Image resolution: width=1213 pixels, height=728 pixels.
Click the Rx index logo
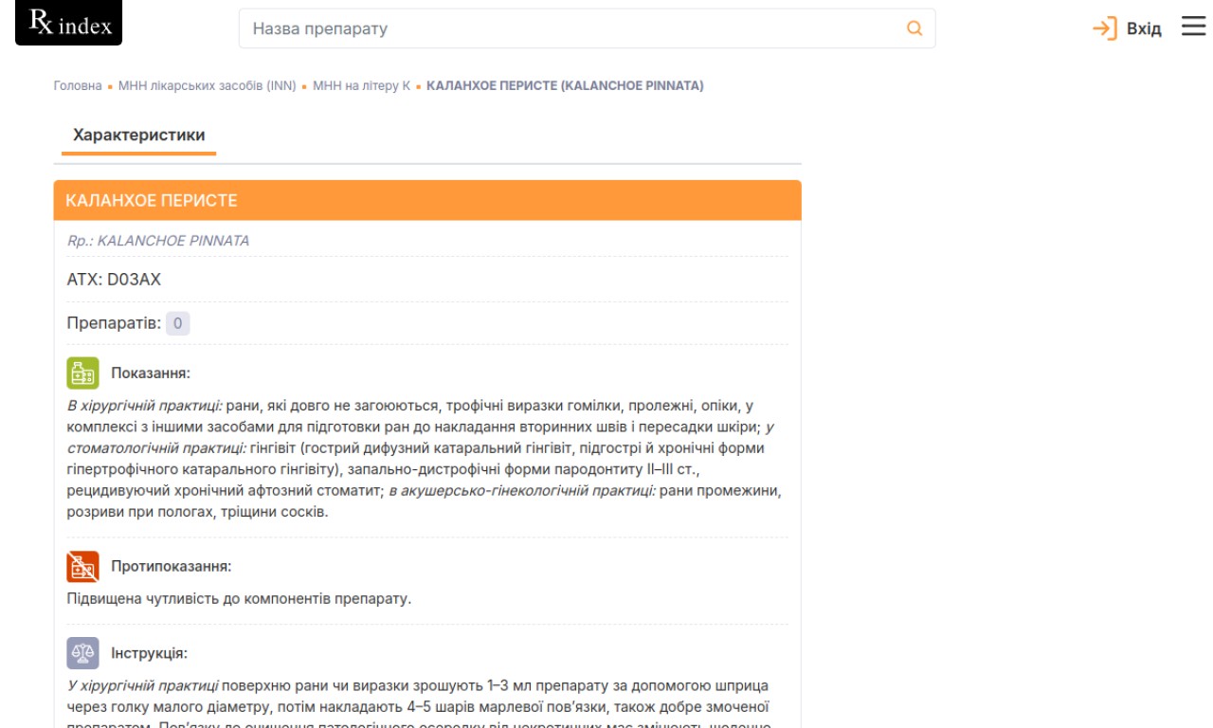pyautogui.click(x=69, y=24)
